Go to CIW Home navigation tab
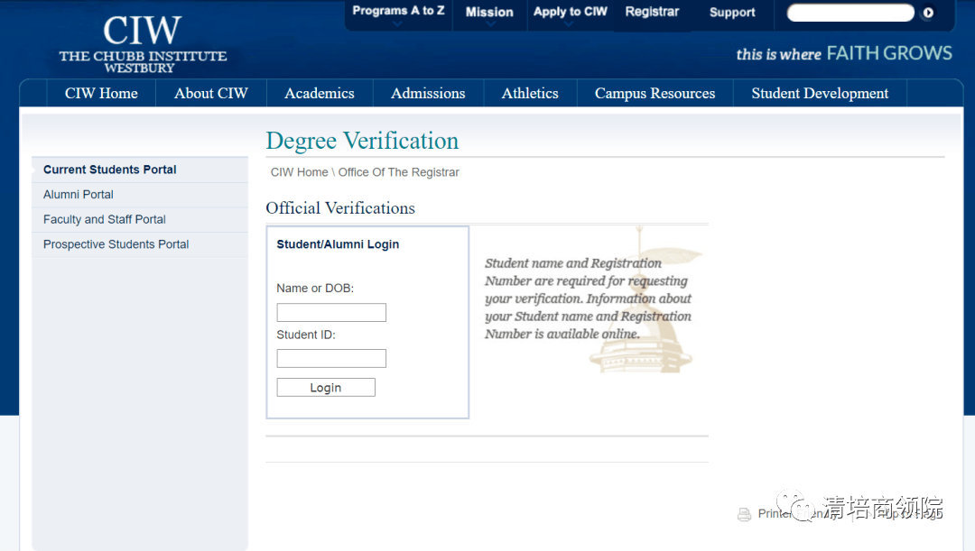The width and height of the screenshot is (975, 551). click(x=101, y=93)
